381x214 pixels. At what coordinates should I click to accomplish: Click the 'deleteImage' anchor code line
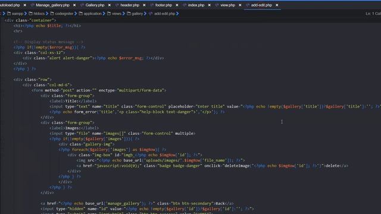coord(213,166)
